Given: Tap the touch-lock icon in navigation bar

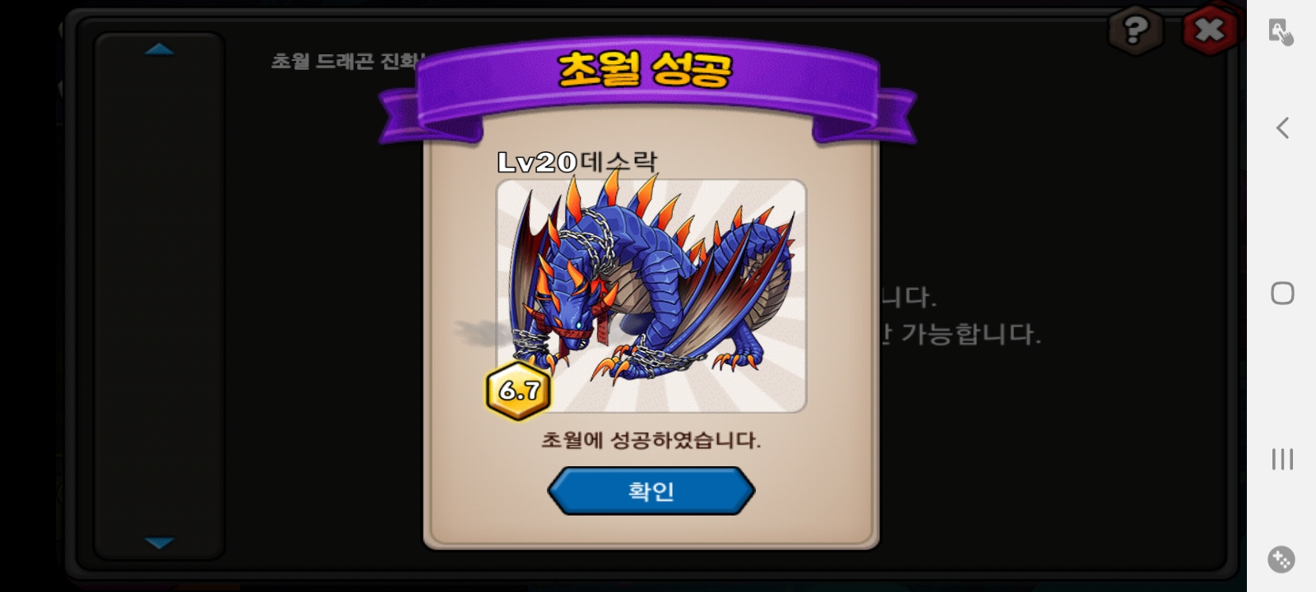Looking at the screenshot, I should [1281, 31].
